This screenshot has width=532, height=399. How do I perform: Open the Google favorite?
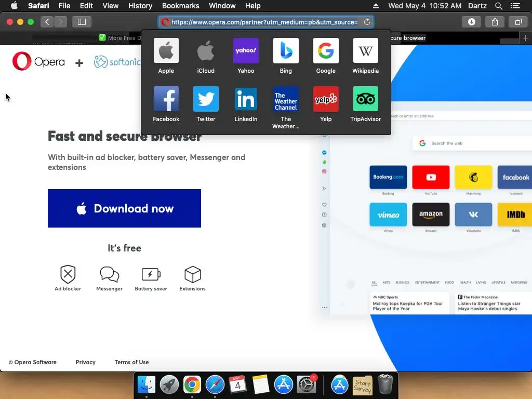click(326, 56)
